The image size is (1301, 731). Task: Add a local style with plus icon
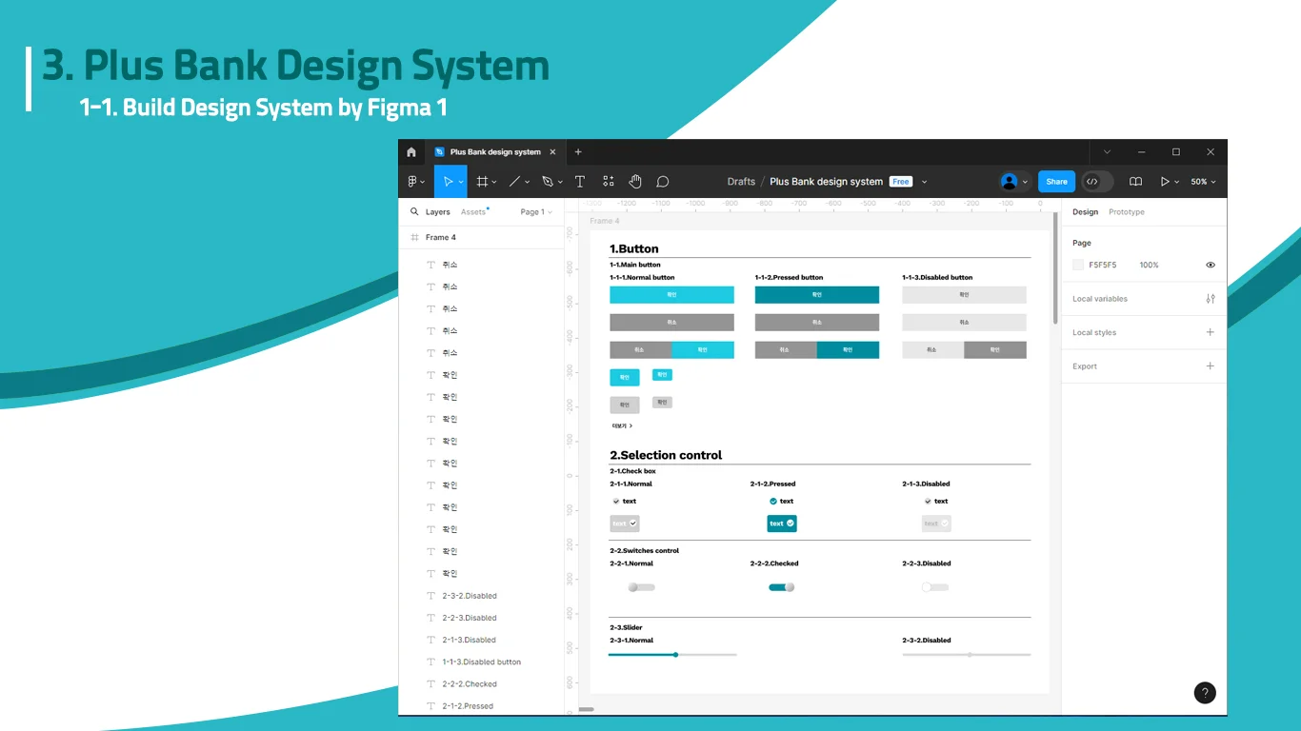click(x=1211, y=332)
